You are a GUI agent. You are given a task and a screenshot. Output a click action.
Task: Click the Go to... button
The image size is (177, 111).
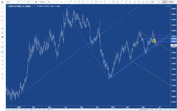(x=50, y=110)
